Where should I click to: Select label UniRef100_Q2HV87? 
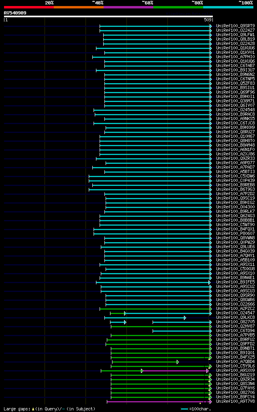(235, 326)
